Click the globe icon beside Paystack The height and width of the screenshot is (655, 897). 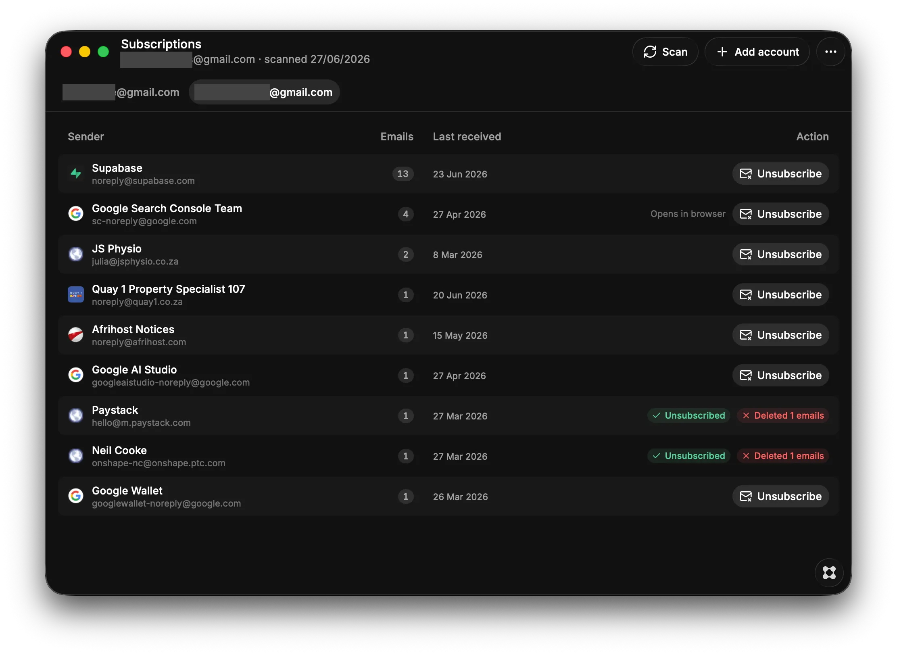pyautogui.click(x=76, y=415)
